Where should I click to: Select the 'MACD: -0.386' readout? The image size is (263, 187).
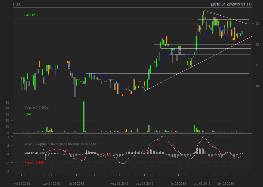pos(34,153)
